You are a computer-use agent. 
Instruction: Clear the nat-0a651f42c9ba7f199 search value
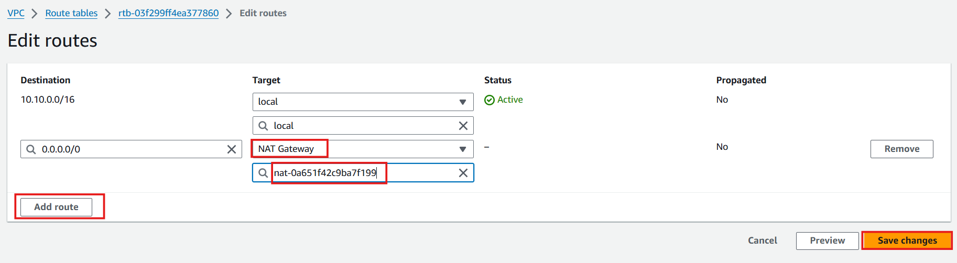pyautogui.click(x=463, y=173)
